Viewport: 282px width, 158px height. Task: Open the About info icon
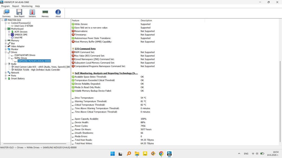pos(58,13)
